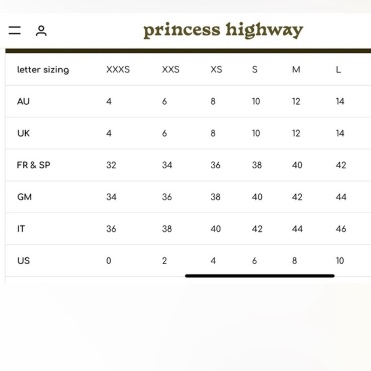Select FR & SP value 36
This screenshot has height=371, width=371.
pyautogui.click(x=216, y=165)
